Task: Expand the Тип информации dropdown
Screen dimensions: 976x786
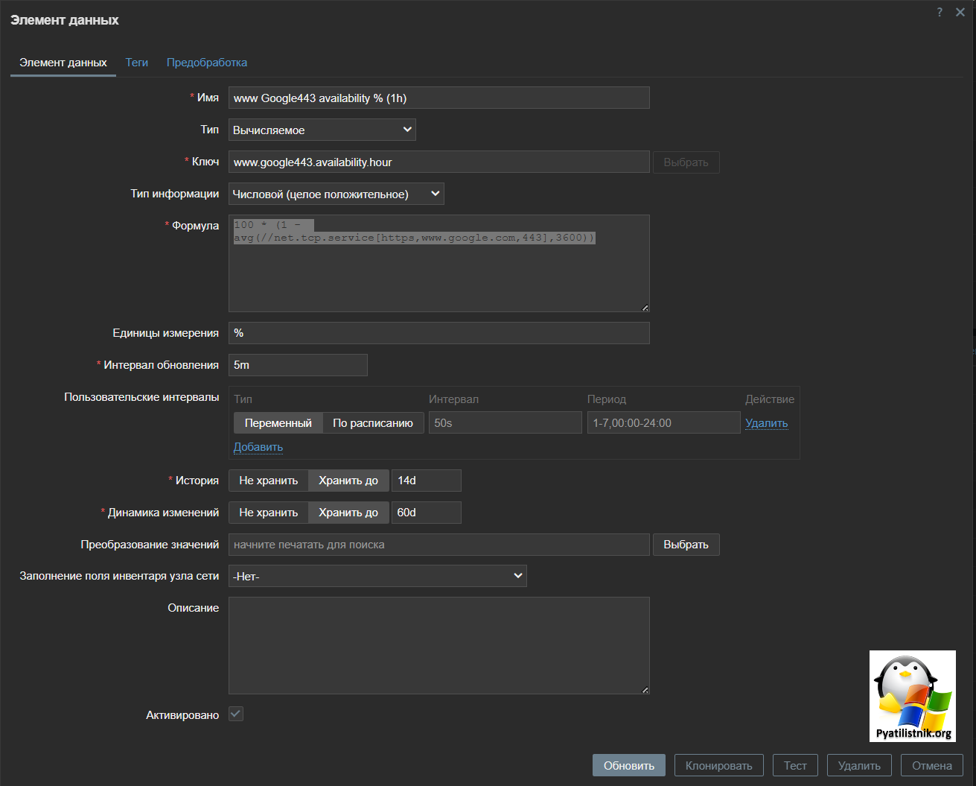Action: click(x=337, y=194)
